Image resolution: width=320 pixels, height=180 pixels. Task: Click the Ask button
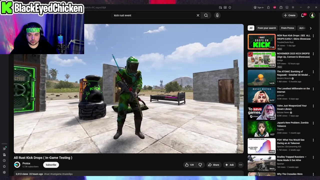(x=229, y=165)
